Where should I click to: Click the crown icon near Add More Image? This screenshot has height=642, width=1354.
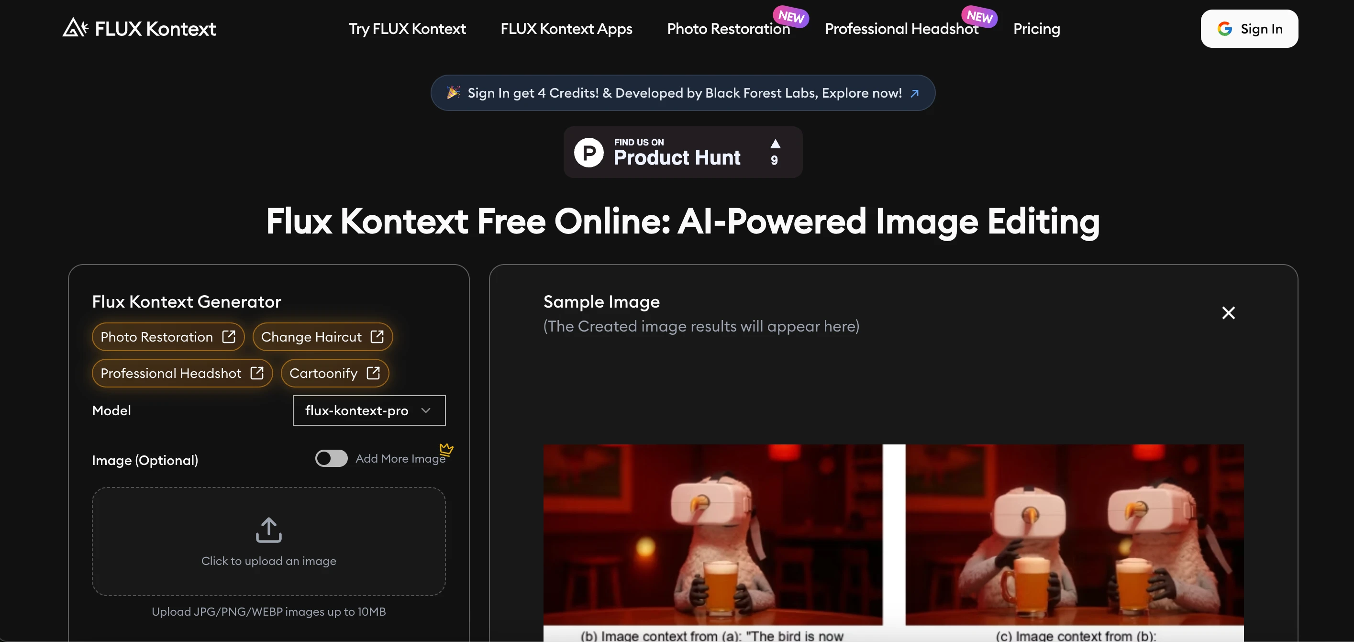[x=446, y=449]
